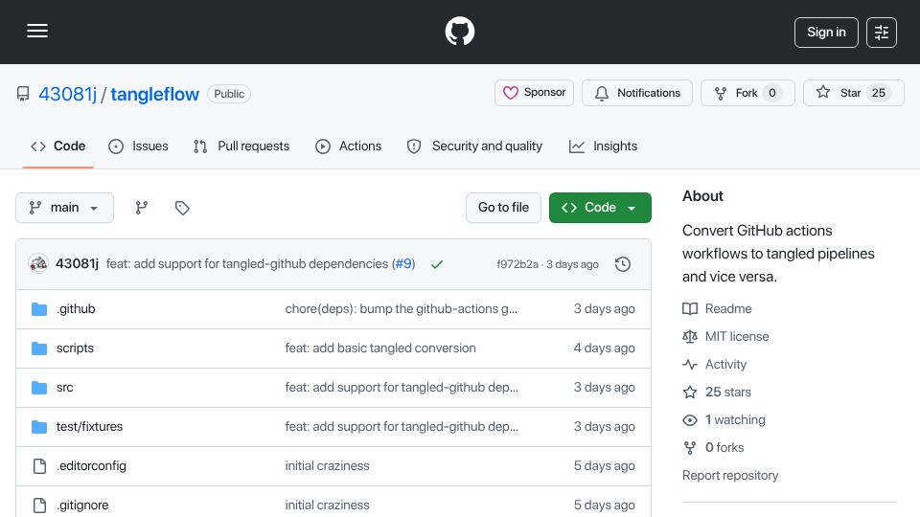Expand the main branch dropdown
920x517 pixels.
64,208
